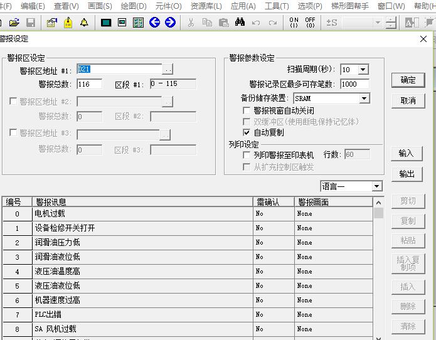Click the OFF state toolbar icon
This screenshot has width=436, height=340.
click(310, 23)
